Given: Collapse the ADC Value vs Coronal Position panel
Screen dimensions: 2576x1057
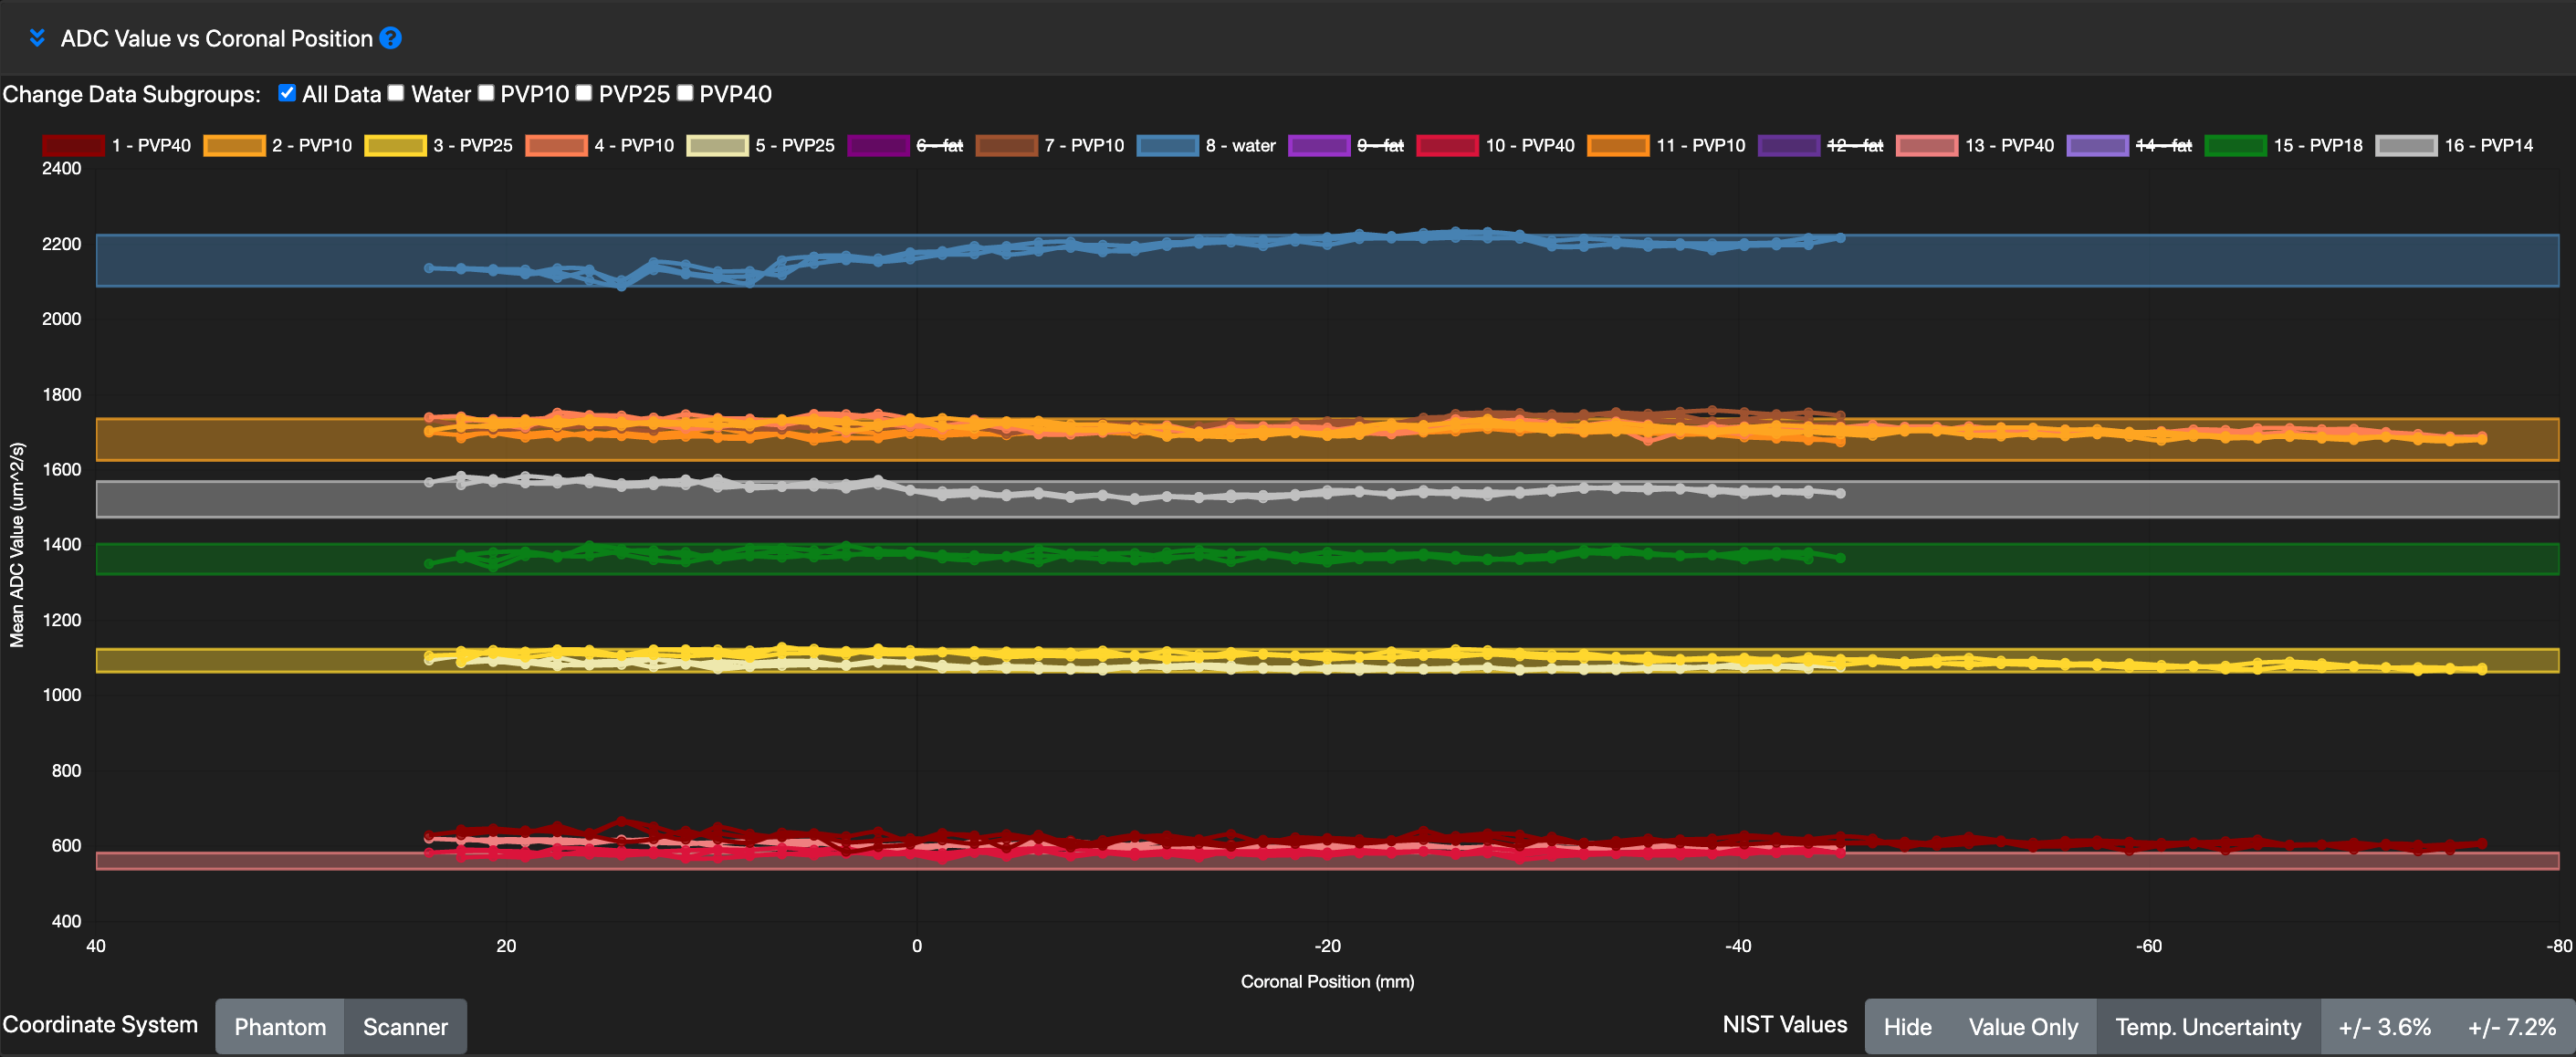Looking at the screenshot, I should tap(37, 38).
